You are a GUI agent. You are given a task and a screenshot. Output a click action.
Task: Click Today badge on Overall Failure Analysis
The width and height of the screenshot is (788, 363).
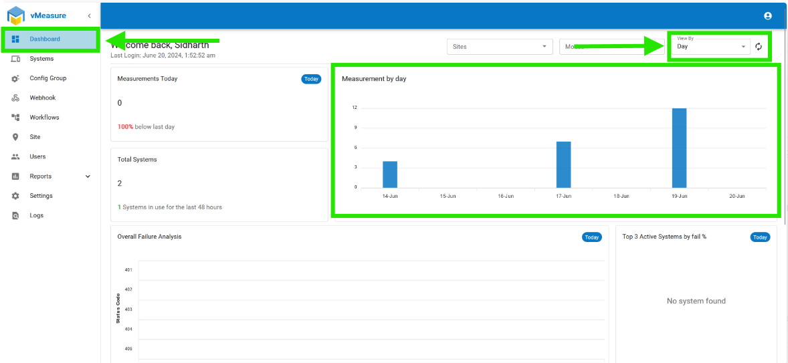[592, 237]
